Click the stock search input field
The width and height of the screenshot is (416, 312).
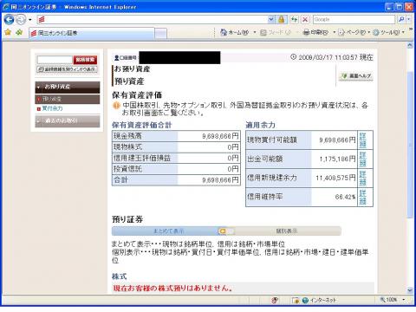(55, 60)
